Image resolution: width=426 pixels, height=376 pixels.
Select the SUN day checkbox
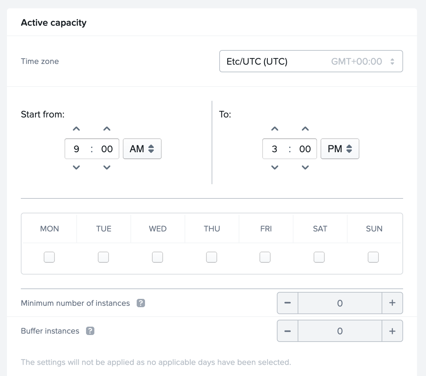373,257
